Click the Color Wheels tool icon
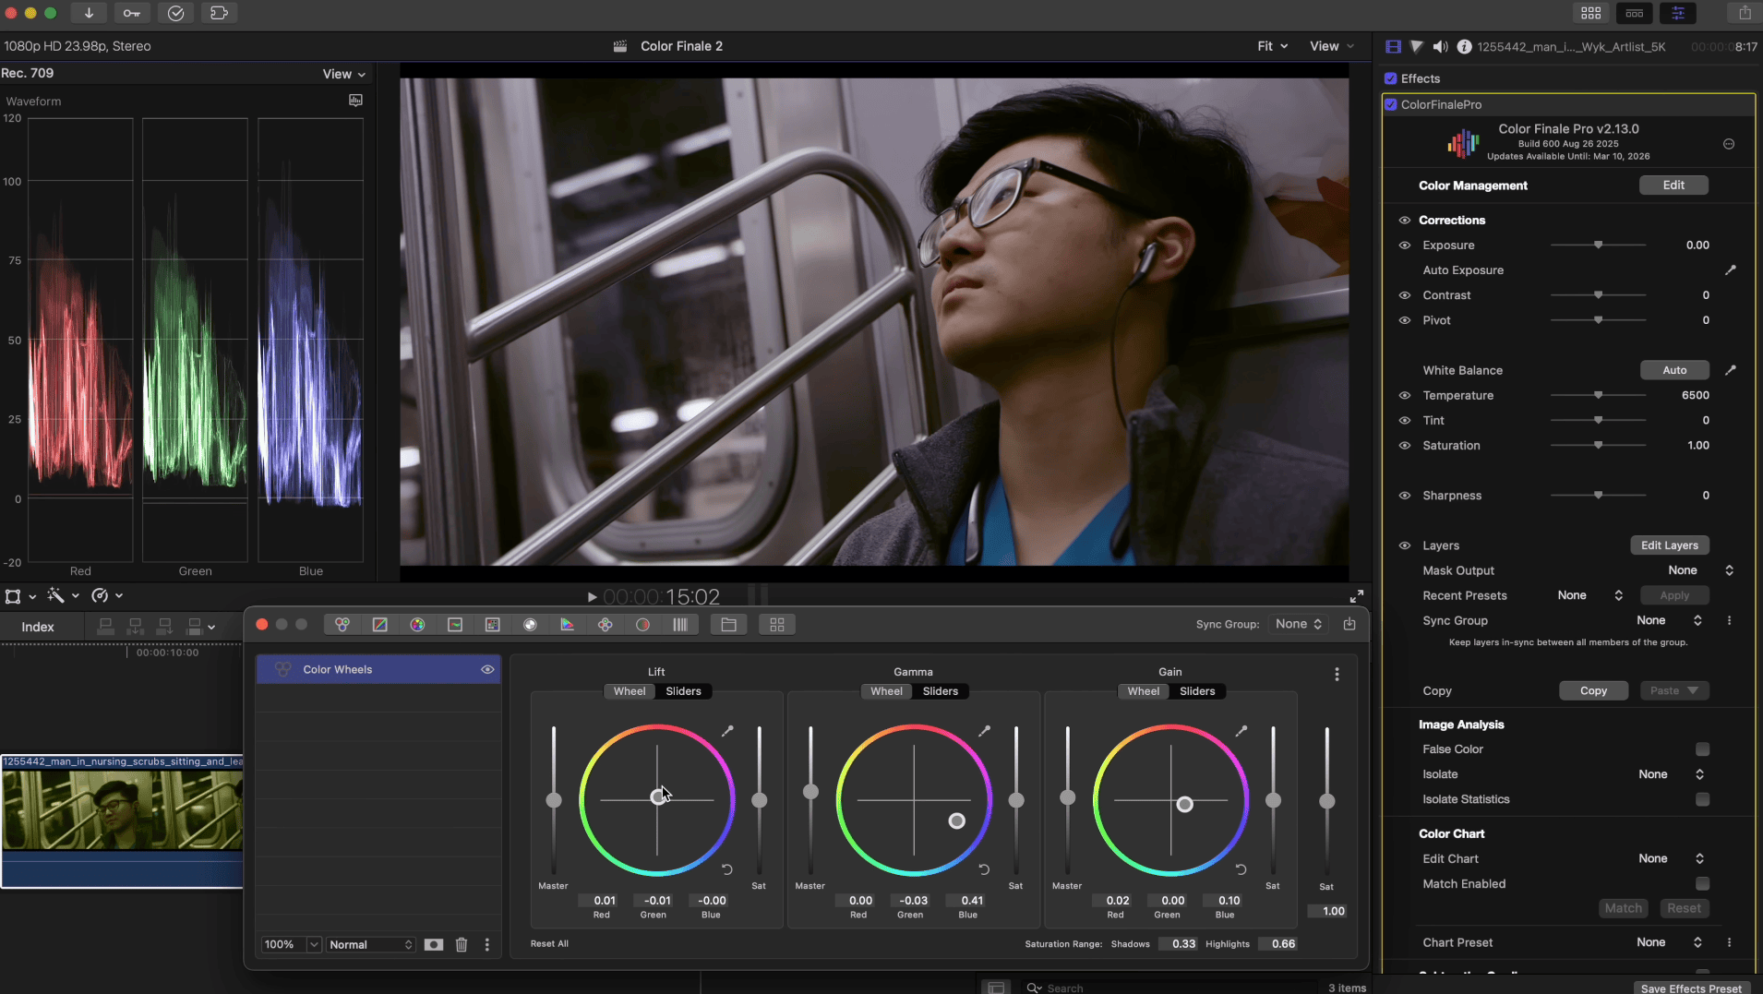Viewport: 1763px width, 994px height. 342,625
